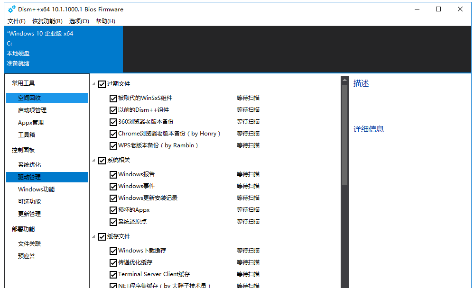Uncheck 被取代的WinSxS组件
474x288 pixels.
coord(113,98)
